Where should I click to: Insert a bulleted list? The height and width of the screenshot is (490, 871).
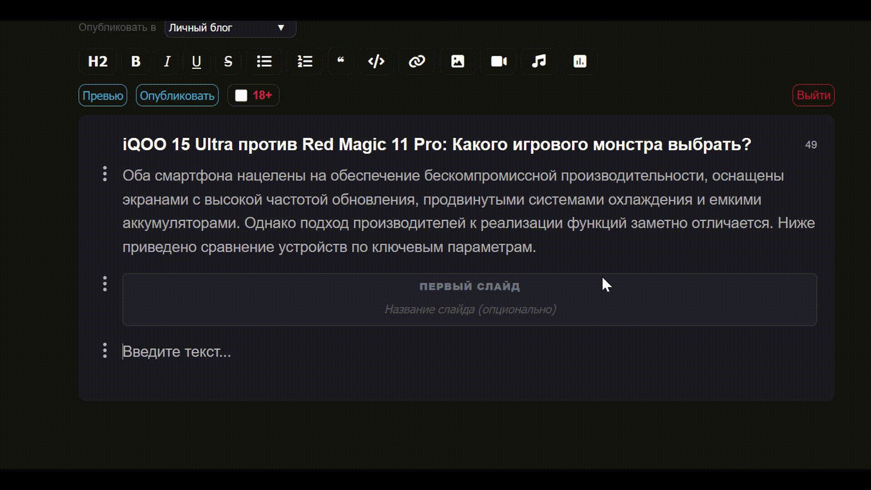(264, 61)
